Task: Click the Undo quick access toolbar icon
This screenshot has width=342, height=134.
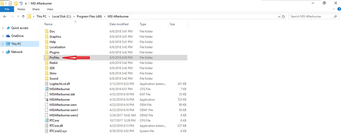Action: pyautogui.click(x=21, y=3)
